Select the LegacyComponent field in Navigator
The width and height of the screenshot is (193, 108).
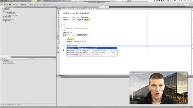10,63
